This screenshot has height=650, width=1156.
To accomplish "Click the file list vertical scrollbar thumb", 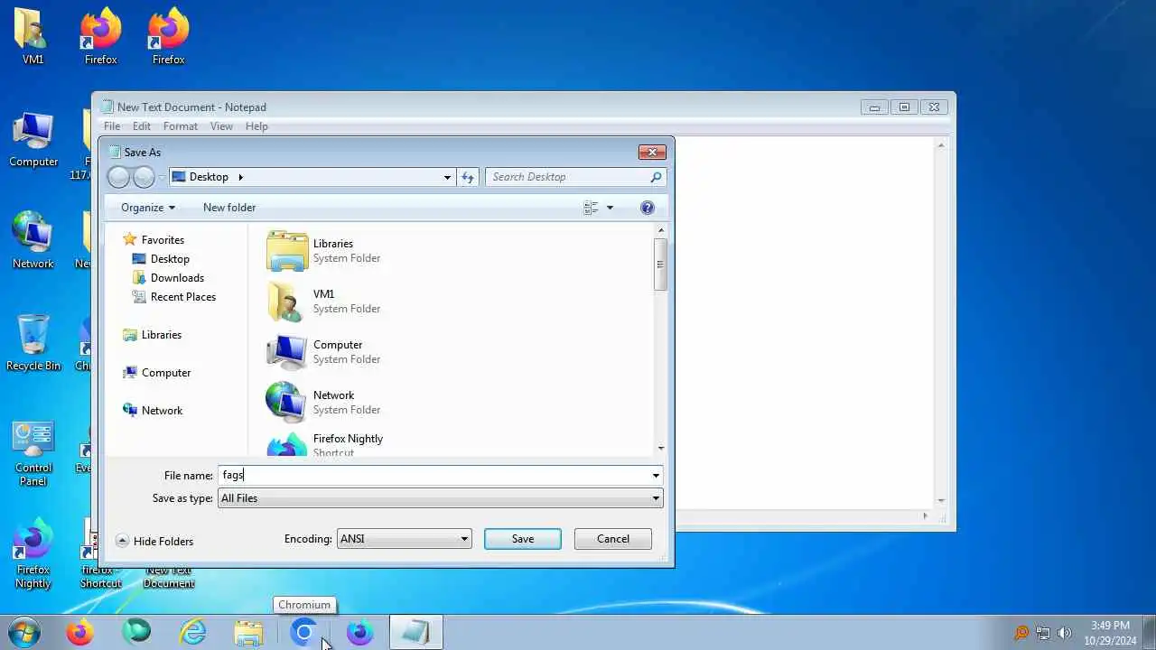I will (x=660, y=265).
